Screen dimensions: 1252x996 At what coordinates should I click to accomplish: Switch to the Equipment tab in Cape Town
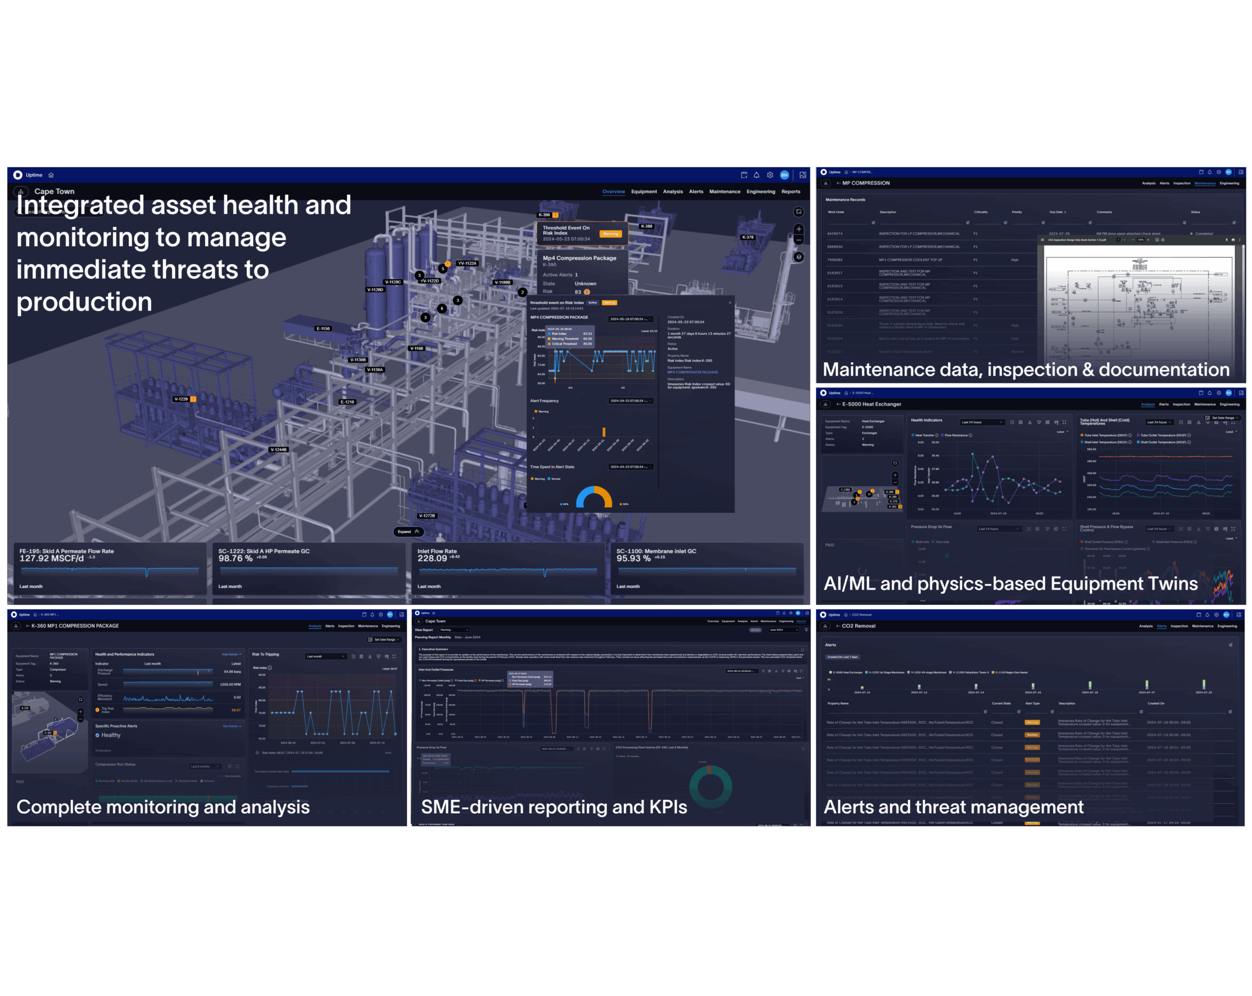[644, 192]
